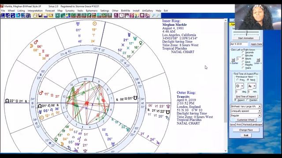Click the Change Place button
Screen dimensions: 282x158
pyautogui.click(x=246, y=130)
